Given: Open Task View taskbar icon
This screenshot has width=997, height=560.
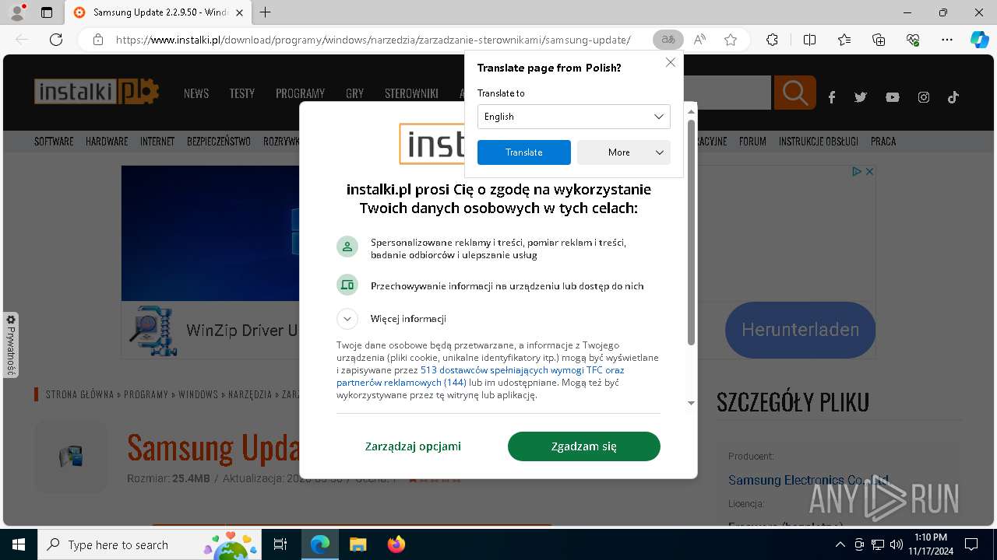Looking at the screenshot, I should pyautogui.click(x=280, y=544).
